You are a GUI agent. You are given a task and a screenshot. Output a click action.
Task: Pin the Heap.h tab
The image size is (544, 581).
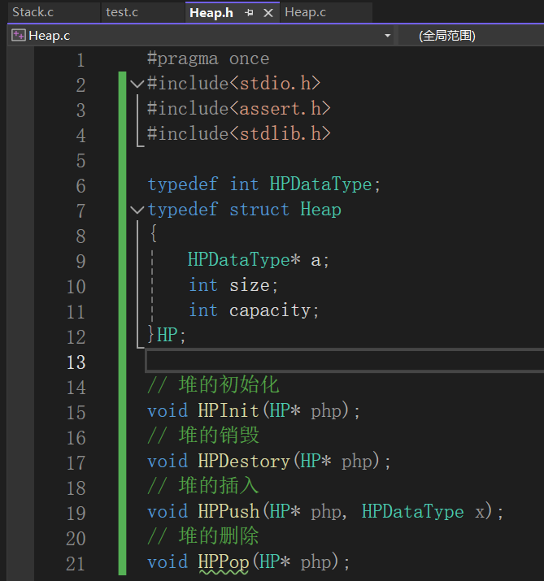coord(249,13)
